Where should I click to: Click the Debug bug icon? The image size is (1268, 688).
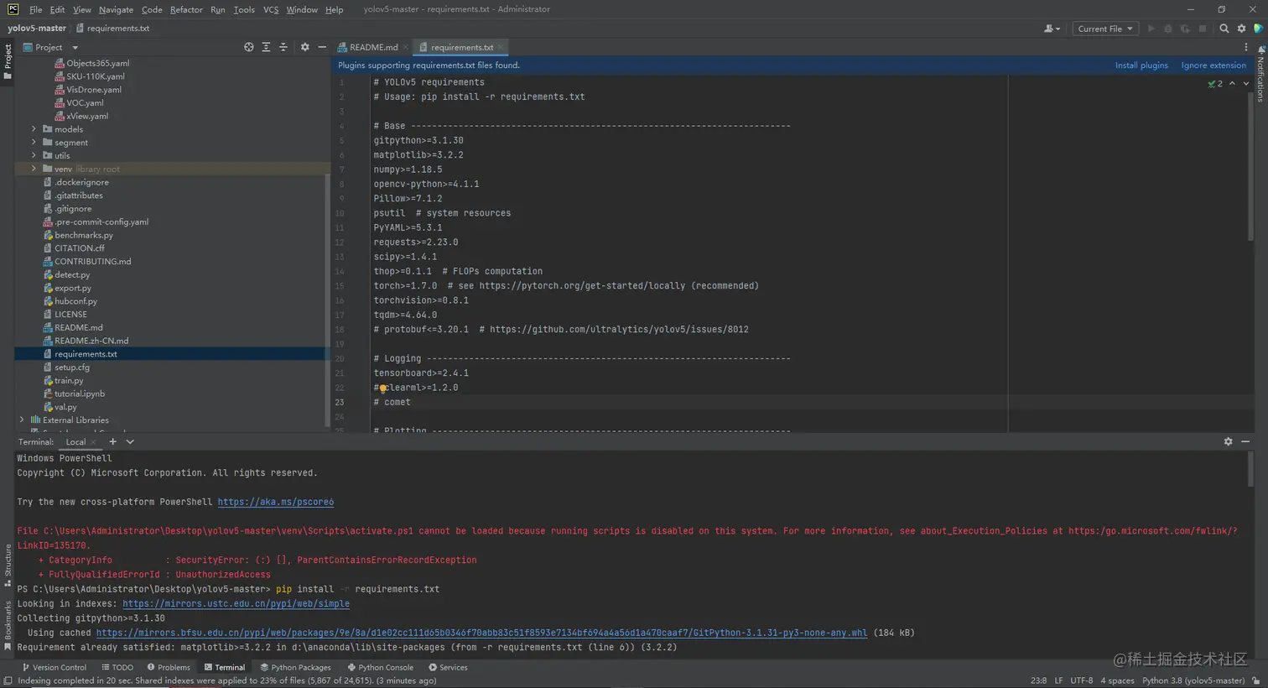tap(1167, 29)
